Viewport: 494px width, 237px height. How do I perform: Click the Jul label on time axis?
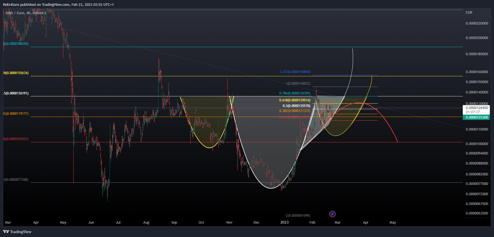coord(118,223)
